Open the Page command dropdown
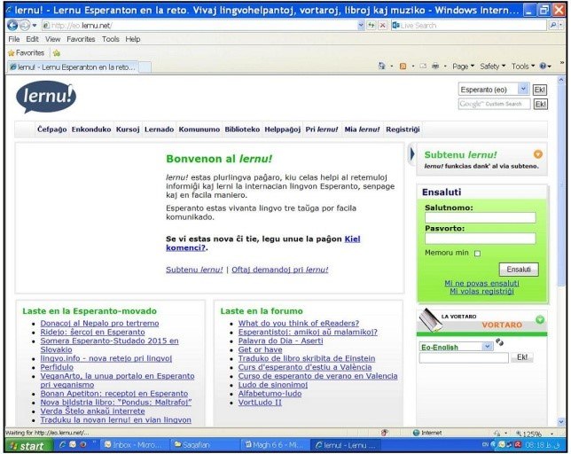The height and width of the screenshot is (454, 571). coord(463,67)
